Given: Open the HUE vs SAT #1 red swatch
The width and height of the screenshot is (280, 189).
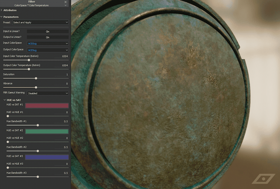Looking at the screenshot, I should click(47, 106).
